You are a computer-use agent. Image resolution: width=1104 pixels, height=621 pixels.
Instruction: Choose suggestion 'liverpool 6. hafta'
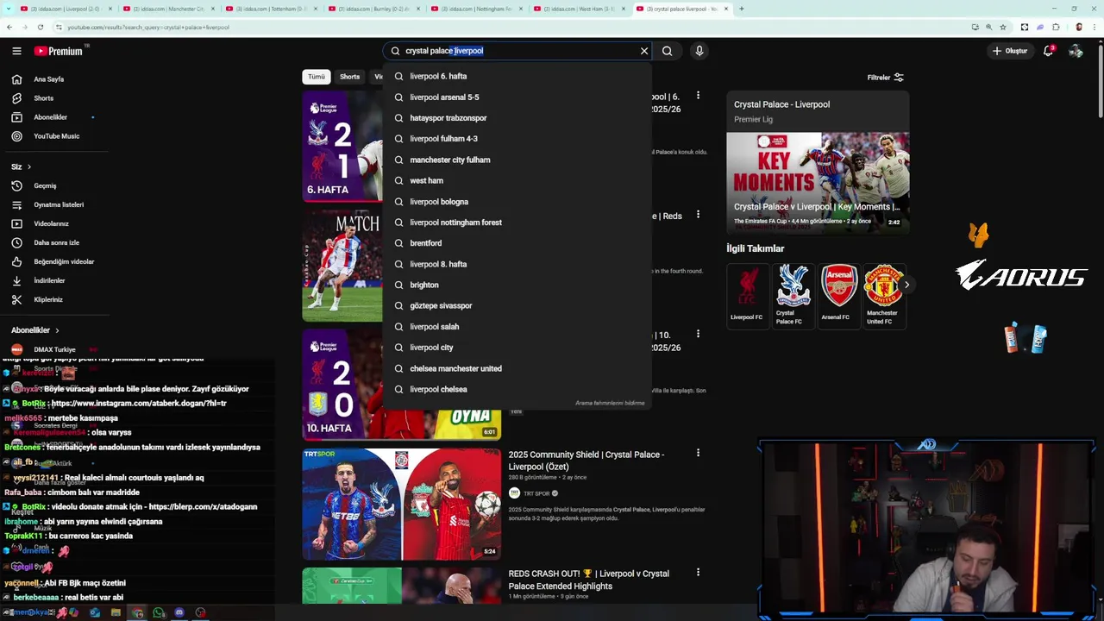(517, 76)
